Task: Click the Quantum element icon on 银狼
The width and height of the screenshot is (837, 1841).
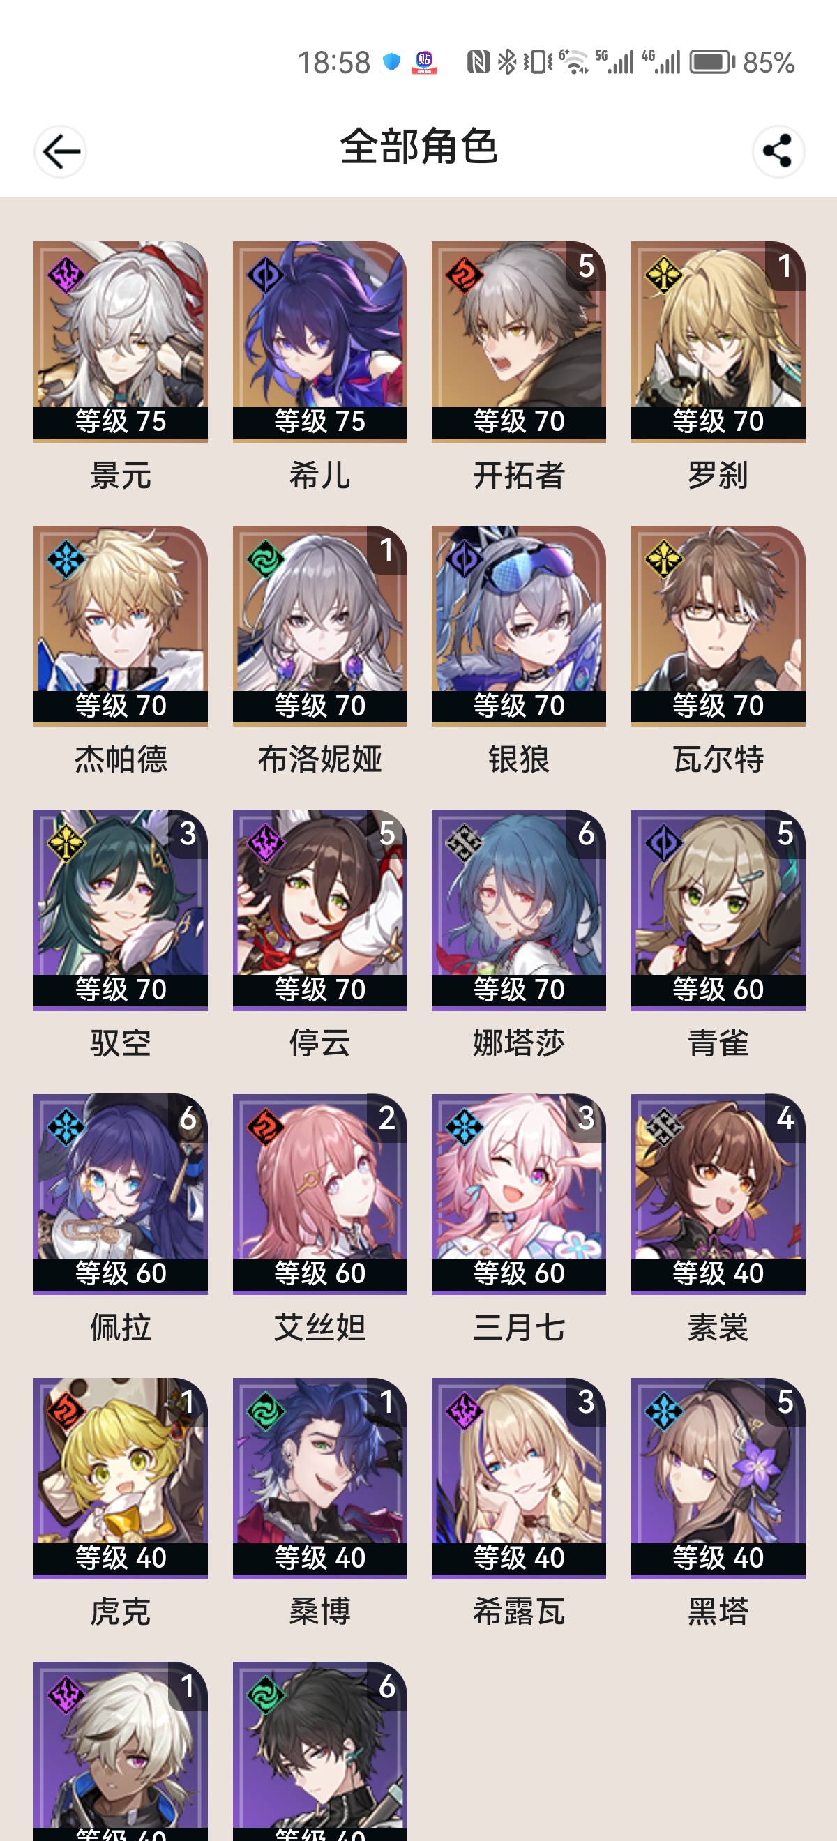Action: pyautogui.click(x=465, y=559)
